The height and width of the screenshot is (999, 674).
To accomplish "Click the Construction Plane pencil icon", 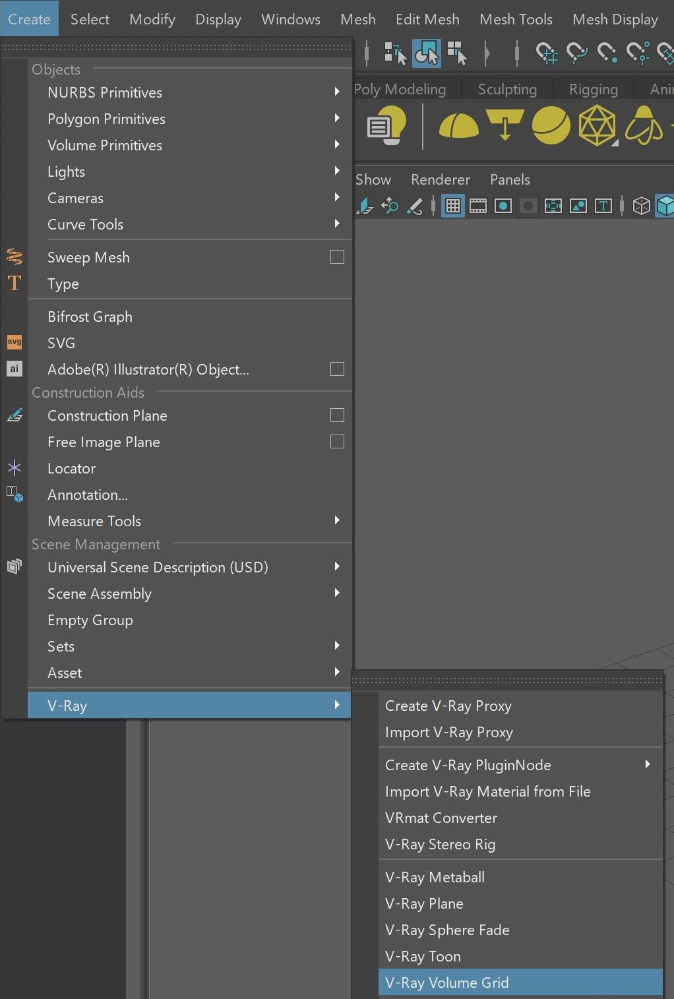I will (x=15, y=415).
